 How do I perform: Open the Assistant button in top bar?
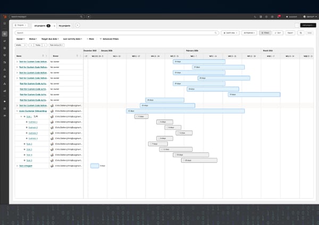click(x=291, y=16)
